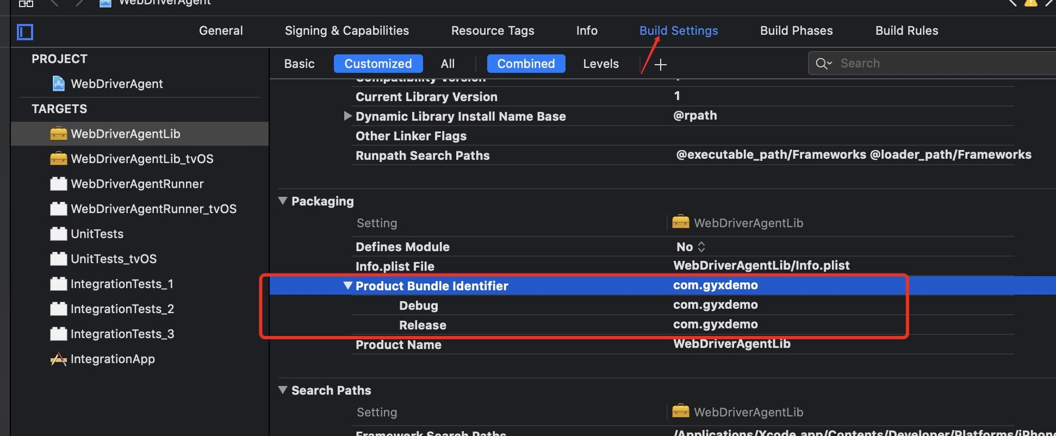Click the IntegrationTests_3 bundle icon

[x=58, y=334]
